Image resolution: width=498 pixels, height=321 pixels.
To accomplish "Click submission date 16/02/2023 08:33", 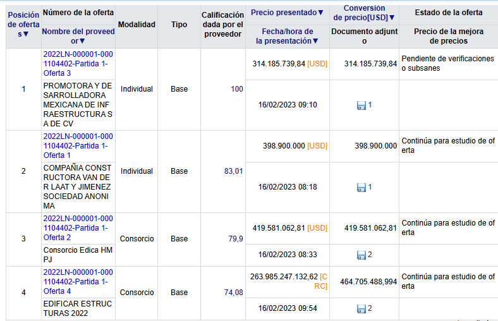I will click(x=288, y=255).
